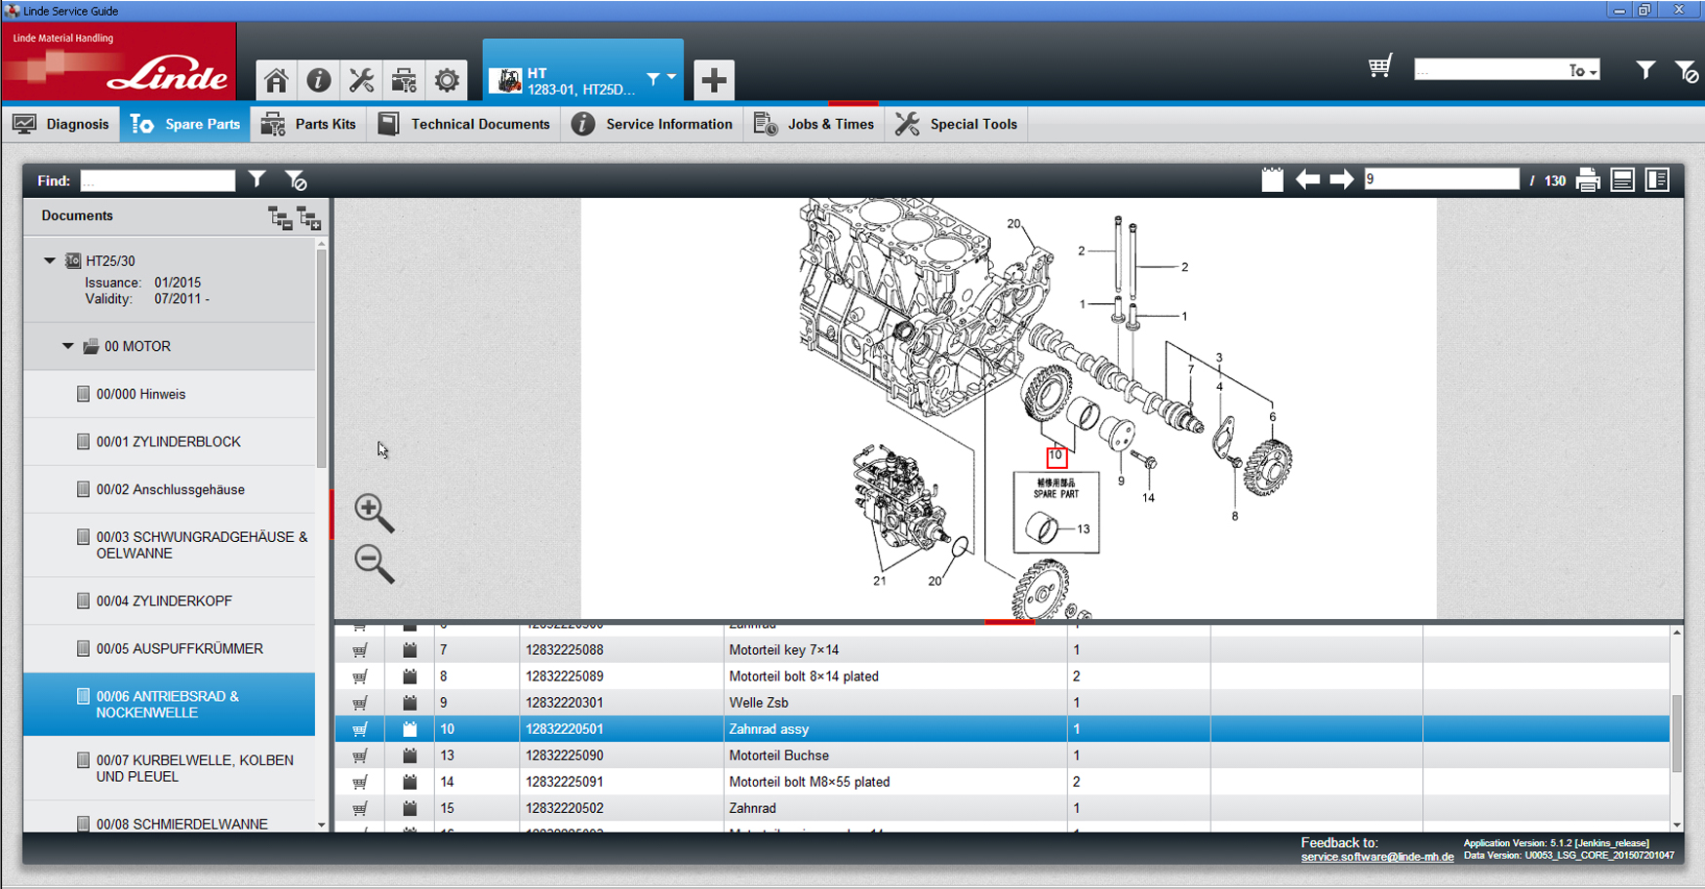Image resolution: width=1705 pixels, height=889 pixels.
Task: Open the HT 1283-01 tab dropdown arrow
Action: [x=671, y=77]
